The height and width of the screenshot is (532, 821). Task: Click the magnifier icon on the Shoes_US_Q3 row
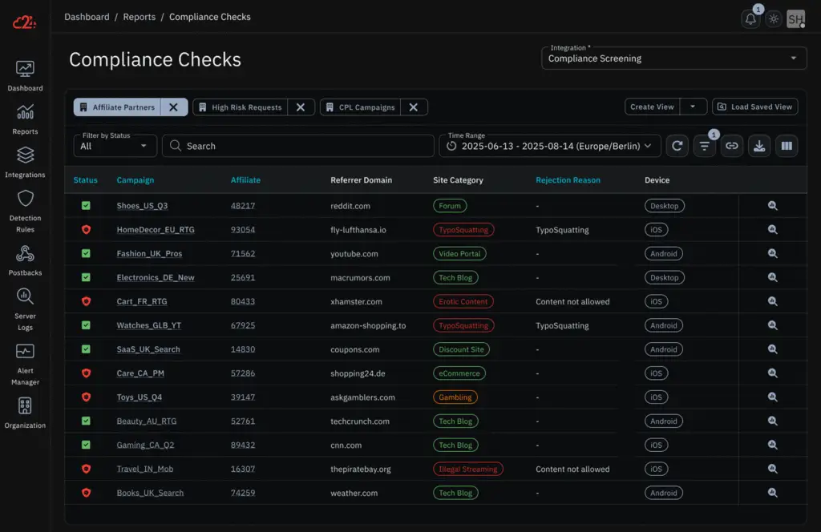pyautogui.click(x=772, y=205)
